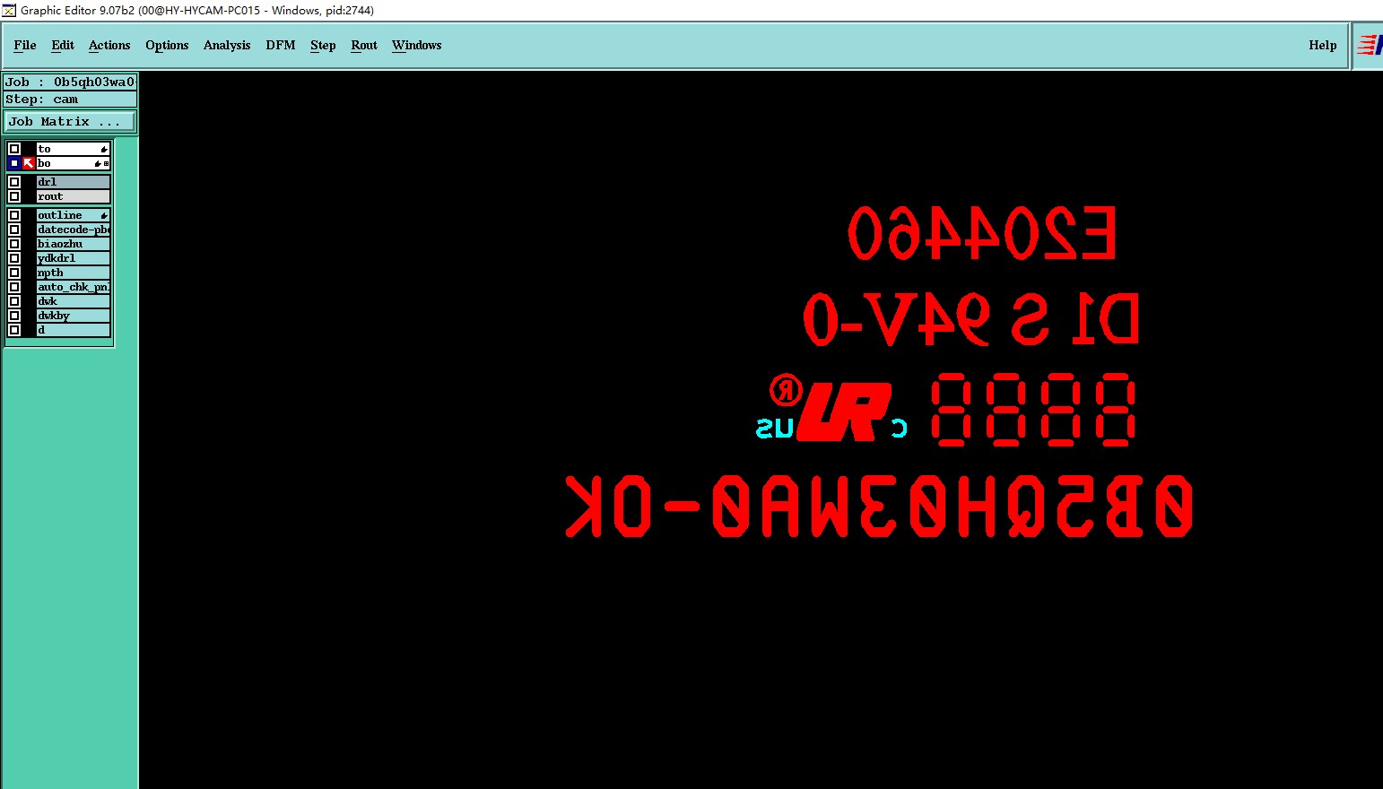This screenshot has width=1383, height=789.
Task: Toggle display checkbox of the npth layer
Action: (14, 273)
